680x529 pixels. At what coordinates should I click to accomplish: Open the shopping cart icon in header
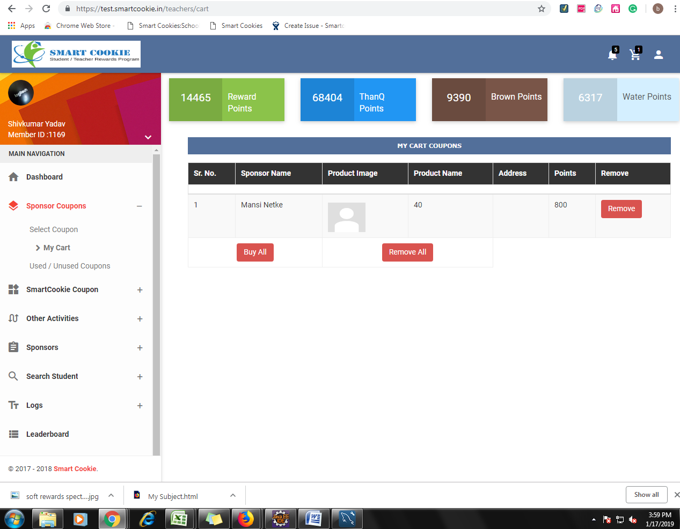635,55
